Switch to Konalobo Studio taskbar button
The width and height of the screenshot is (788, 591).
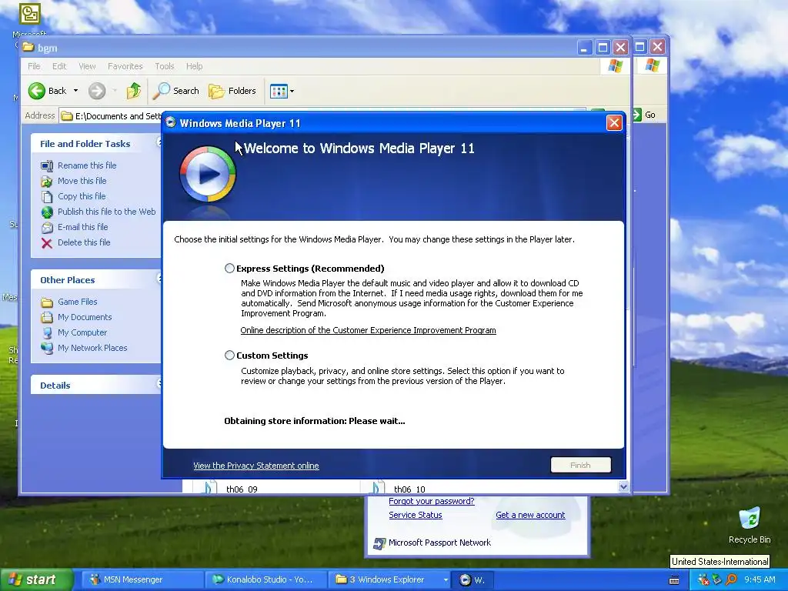[265, 580]
